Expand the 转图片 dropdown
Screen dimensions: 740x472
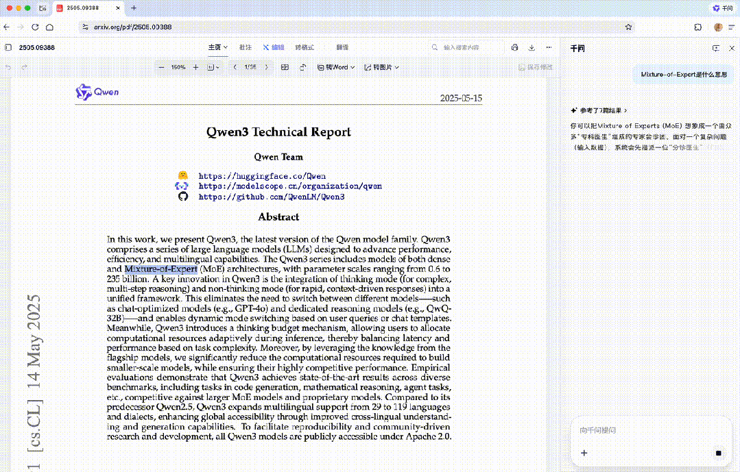[x=381, y=67]
